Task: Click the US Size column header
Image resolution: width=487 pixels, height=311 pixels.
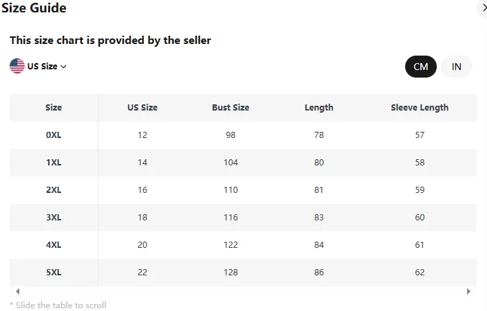Action: [x=142, y=108]
